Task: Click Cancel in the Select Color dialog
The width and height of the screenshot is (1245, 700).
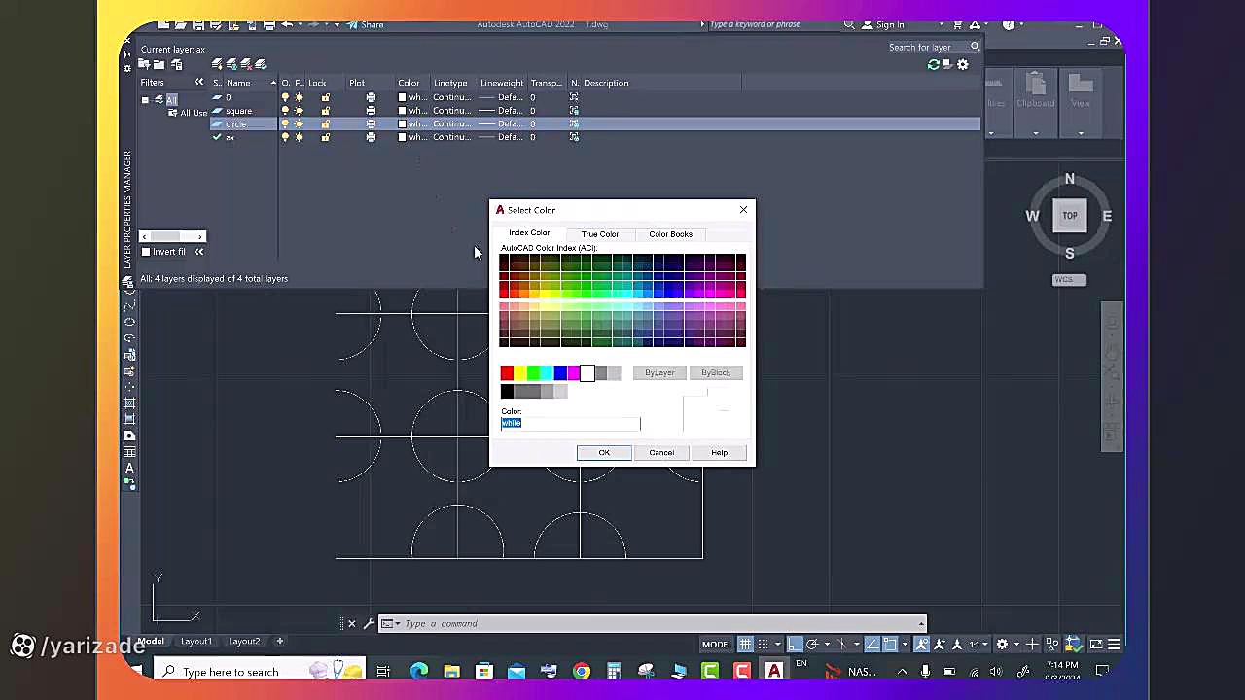Action: pos(661,452)
